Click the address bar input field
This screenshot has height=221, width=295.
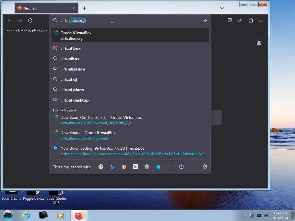130,20
